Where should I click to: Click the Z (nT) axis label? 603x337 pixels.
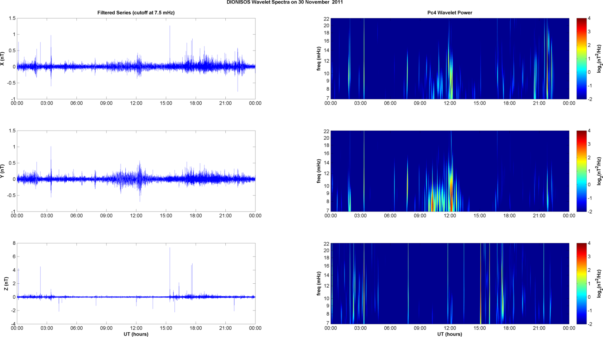(x=6, y=284)
